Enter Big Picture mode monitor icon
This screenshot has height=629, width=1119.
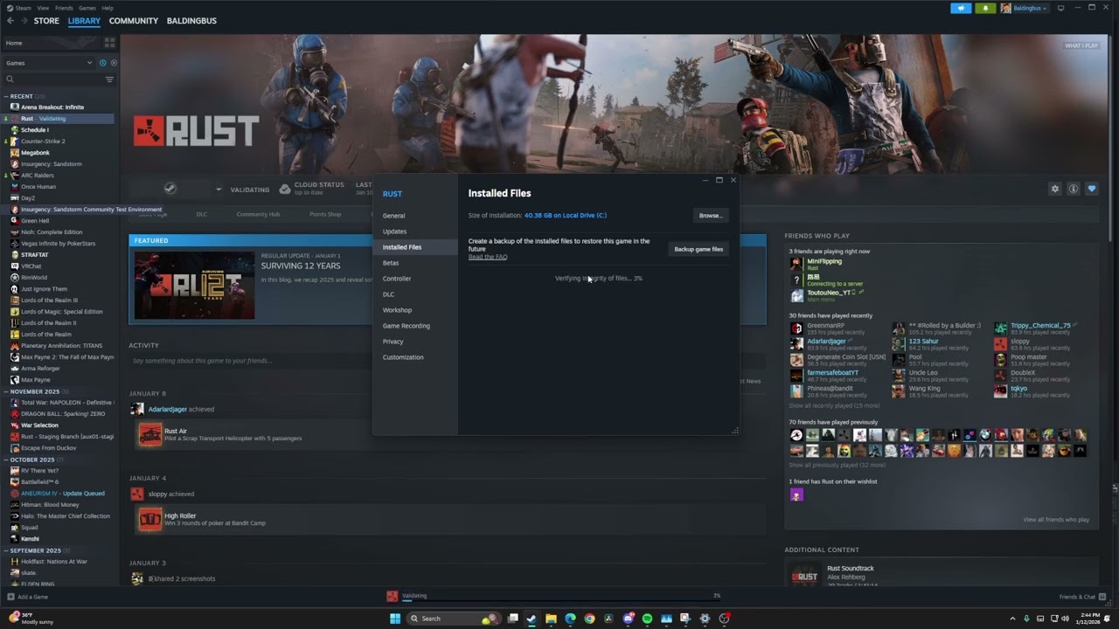pos(1060,8)
